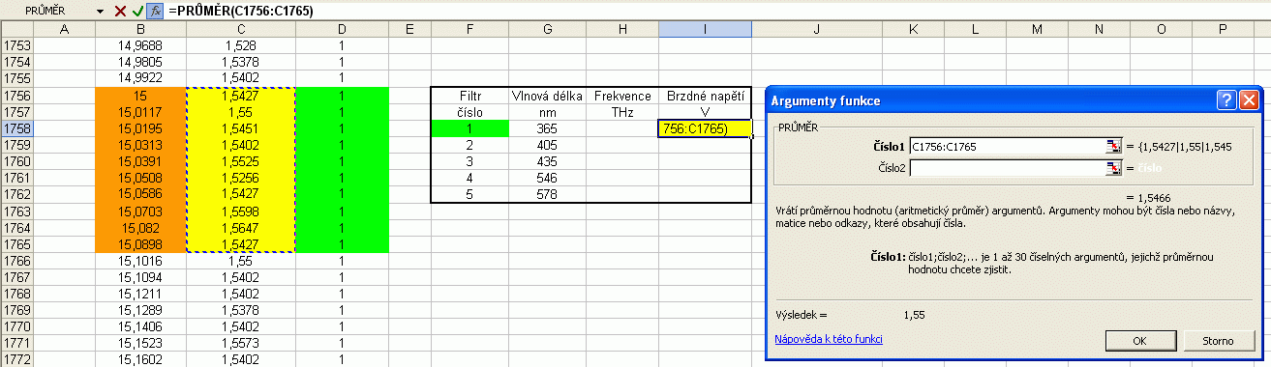Image resolution: width=1271 pixels, height=367 pixels.
Task: Select column G header
Action: click(548, 30)
